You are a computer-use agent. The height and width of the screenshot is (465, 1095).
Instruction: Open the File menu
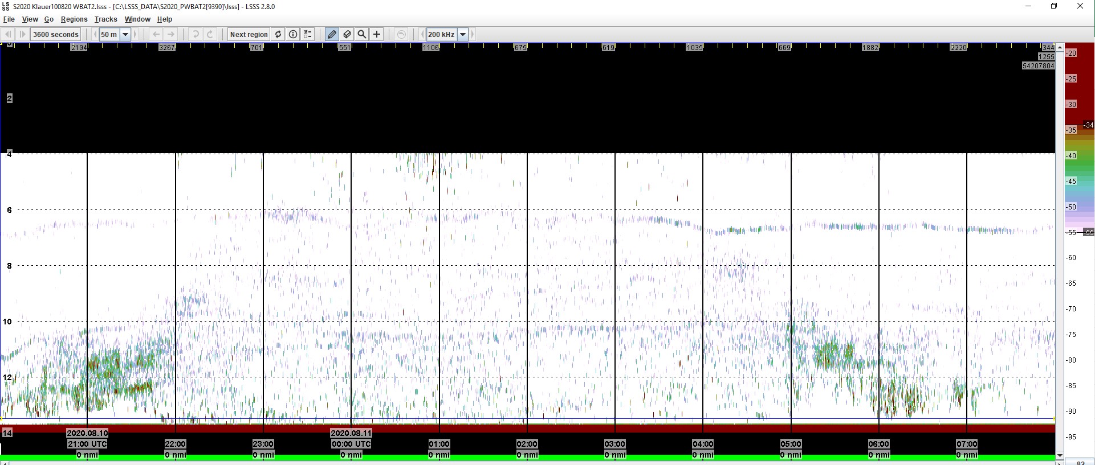[9, 19]
